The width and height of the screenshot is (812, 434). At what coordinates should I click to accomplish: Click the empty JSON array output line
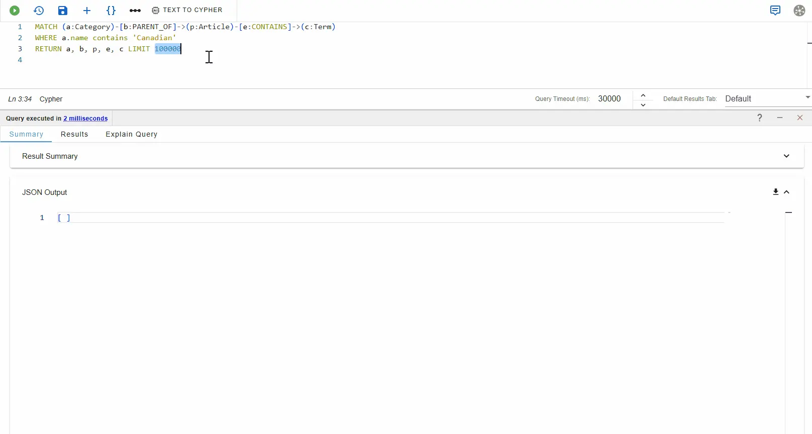(x=390, y=218)
